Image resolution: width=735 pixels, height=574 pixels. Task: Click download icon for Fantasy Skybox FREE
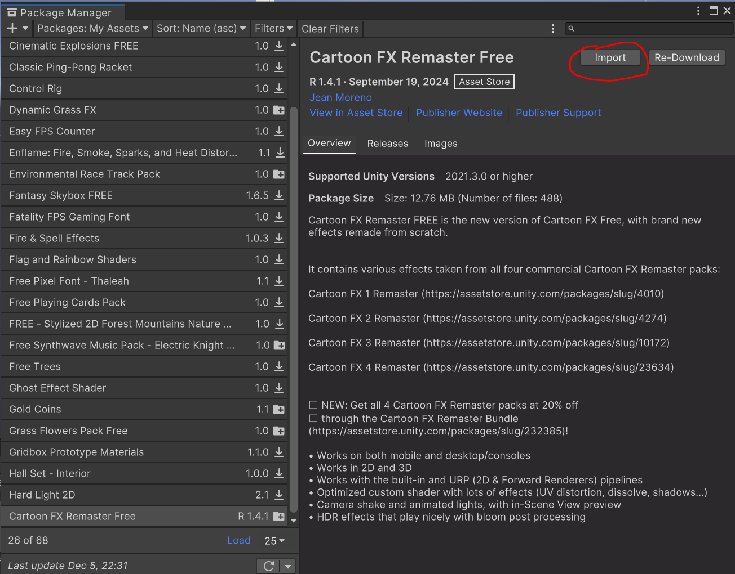tap(279, 196)
